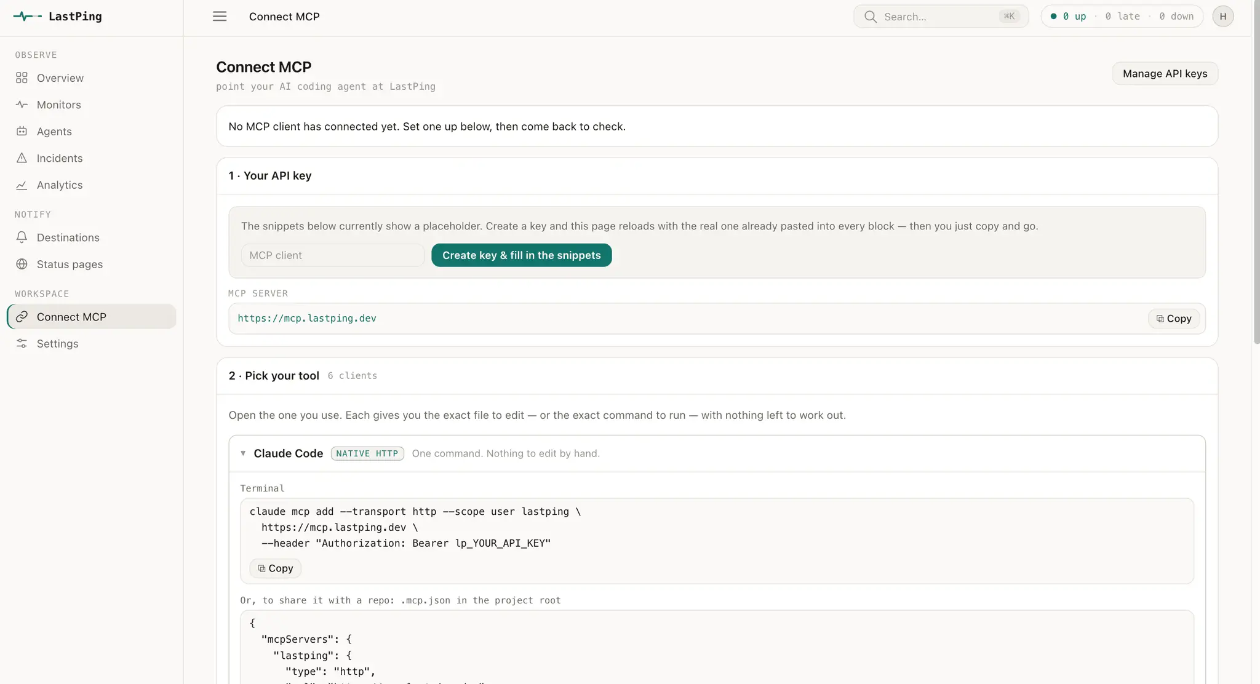Click the 0 up status counter
Image resolution: width=1260 pixels, height=684 pixels.
(1074, 17)
